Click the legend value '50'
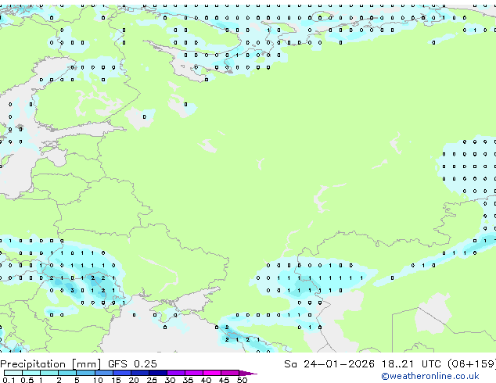 point(242,380)
